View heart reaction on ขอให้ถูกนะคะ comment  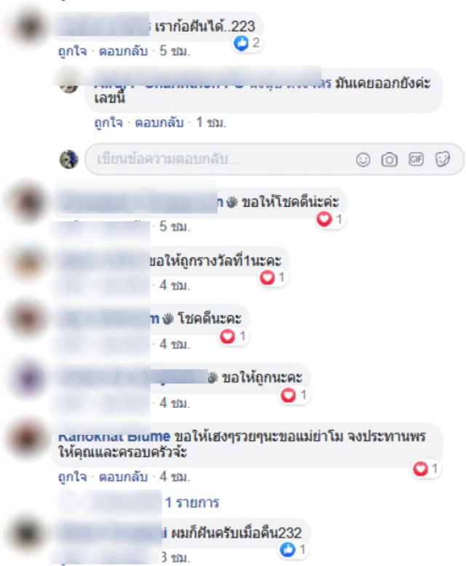pos(293,395)
